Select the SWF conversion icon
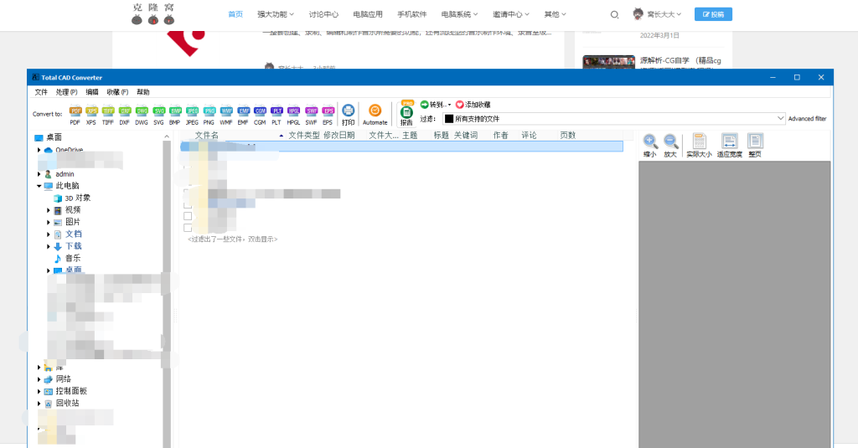 point(311,115)
